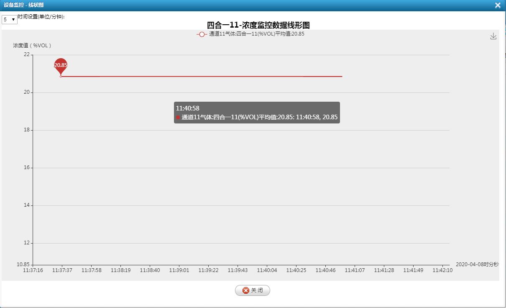Select the 11:39:01 x-axis time label
The width and height of the screenshot is (506, 308).
(179, 270)
